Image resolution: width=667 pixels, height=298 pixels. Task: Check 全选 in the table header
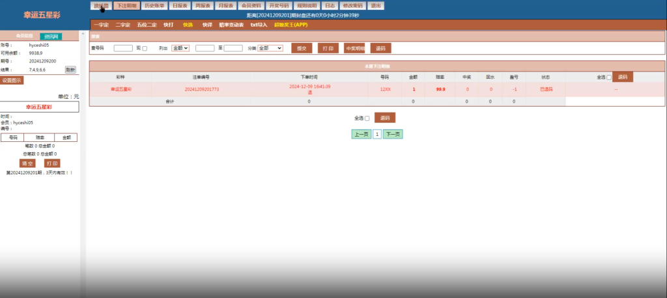(608, 77)
